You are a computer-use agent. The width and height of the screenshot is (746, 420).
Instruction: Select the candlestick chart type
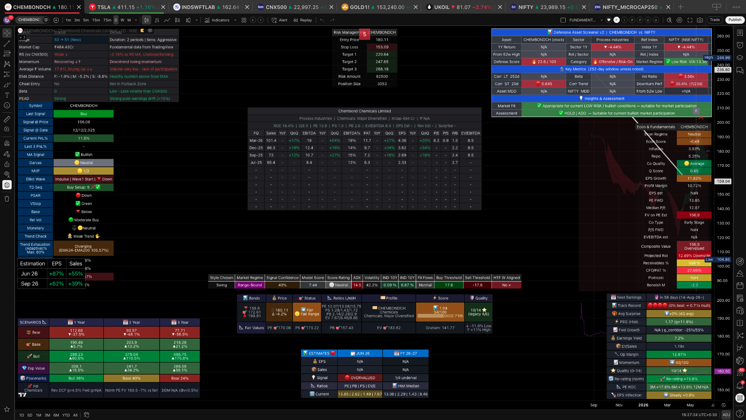coord(146,20)
